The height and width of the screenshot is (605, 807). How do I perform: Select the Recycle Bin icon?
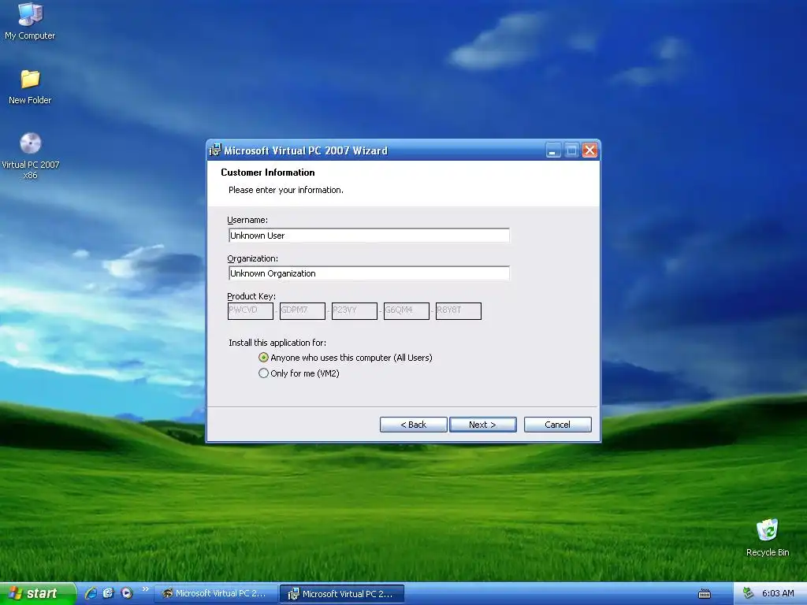point(768,538)
